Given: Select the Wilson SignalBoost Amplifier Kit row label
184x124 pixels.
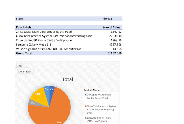Looking at the screenshot, I should [x=48, y=49].
